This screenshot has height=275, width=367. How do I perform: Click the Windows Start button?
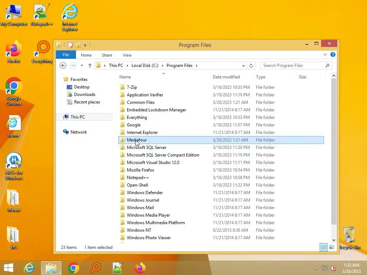[x=9, y=268]
